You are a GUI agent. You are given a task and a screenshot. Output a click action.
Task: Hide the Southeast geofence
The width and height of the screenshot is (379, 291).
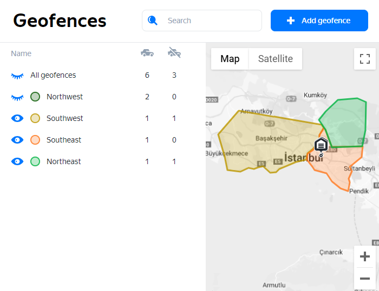(17, 140)
